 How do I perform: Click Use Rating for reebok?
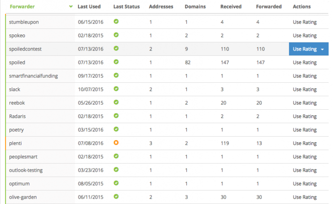tap(305, 103)
